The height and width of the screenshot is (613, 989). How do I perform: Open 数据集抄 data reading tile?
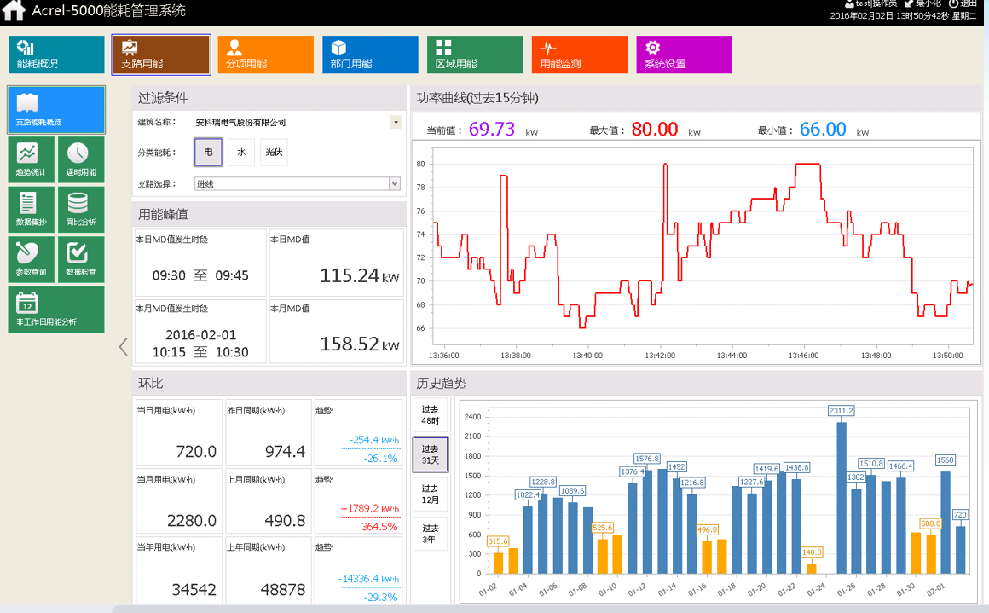tap(31, 209)
